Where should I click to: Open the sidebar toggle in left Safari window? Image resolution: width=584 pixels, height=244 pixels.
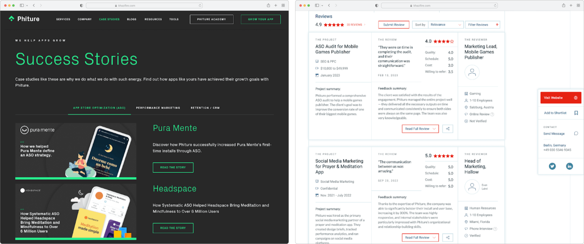[x=22, y=5]
